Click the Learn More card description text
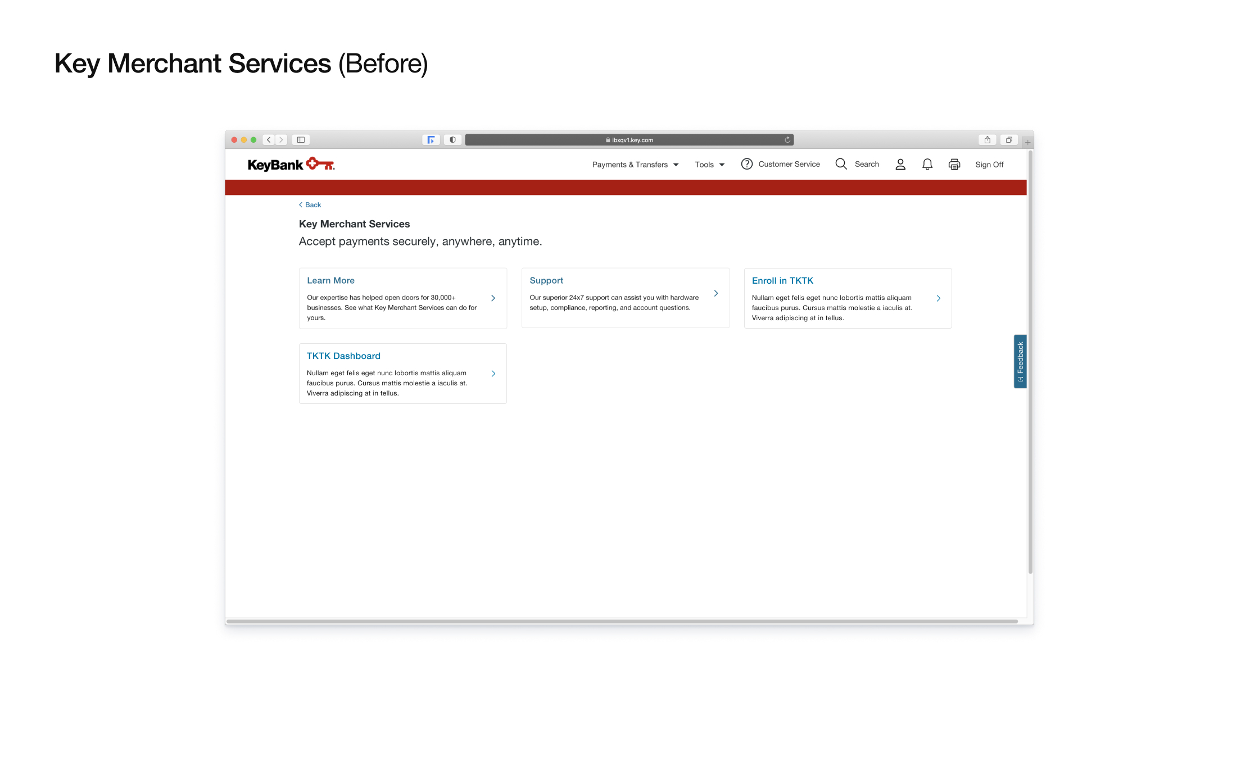The image size is (1259, 764). (x=392, y=308)
